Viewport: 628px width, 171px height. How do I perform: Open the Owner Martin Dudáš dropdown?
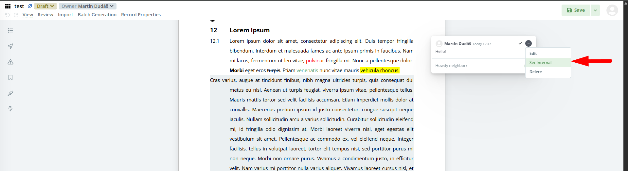[x=87, y=6]
